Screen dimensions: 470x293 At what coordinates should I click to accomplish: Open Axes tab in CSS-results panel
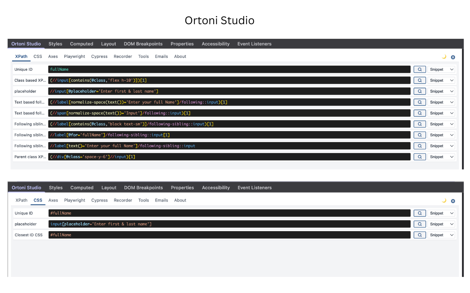(x=53, y=200)
